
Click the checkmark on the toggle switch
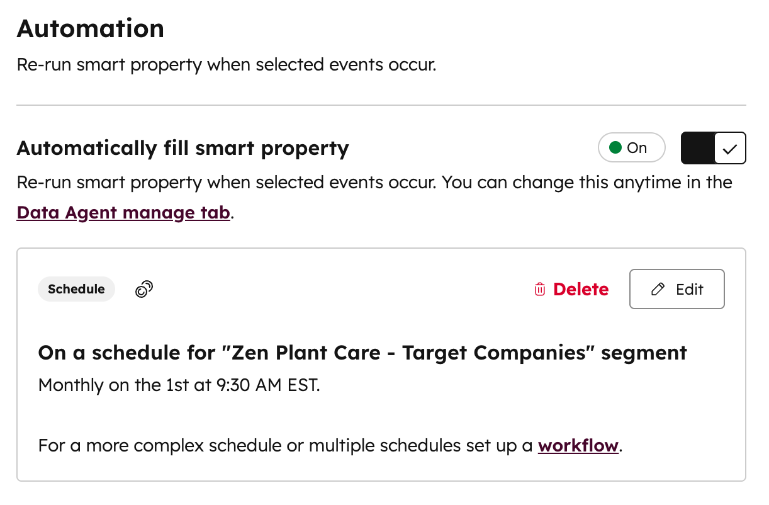click(730, 149)
